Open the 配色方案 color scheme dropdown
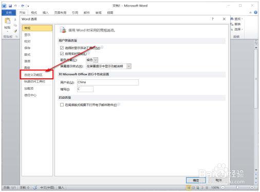Image resolution: width=260 pixels, height=192 pixels. (x=92, y=60)
